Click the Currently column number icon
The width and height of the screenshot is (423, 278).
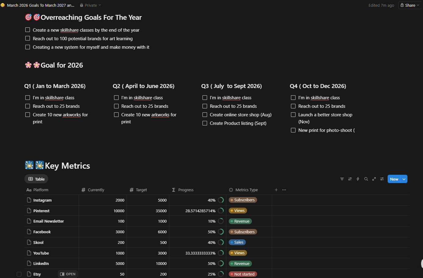83,190
